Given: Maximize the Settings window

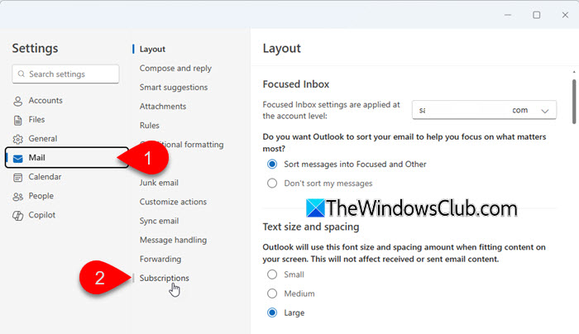Looking at the screenshot, I should 537,15.
